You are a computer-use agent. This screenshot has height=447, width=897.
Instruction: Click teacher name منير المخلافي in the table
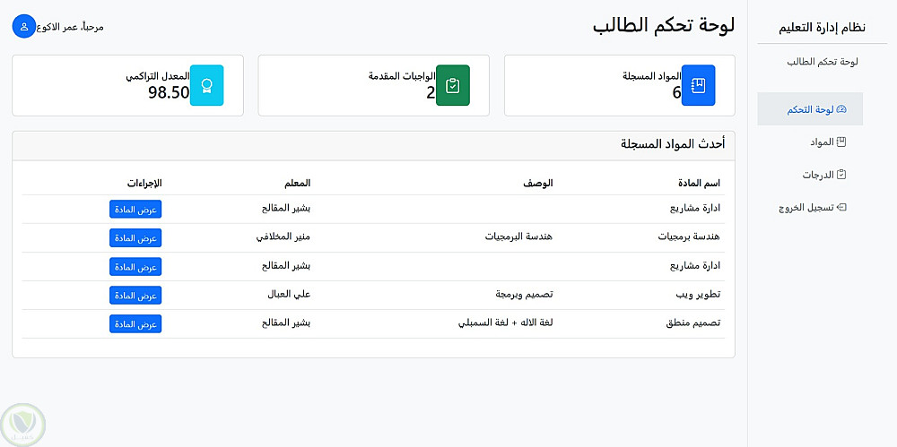coord(283,237)
